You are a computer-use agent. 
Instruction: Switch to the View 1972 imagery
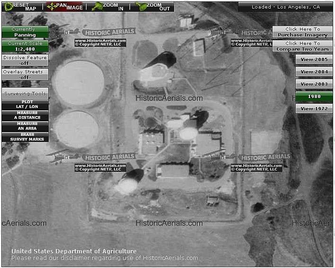314,108
